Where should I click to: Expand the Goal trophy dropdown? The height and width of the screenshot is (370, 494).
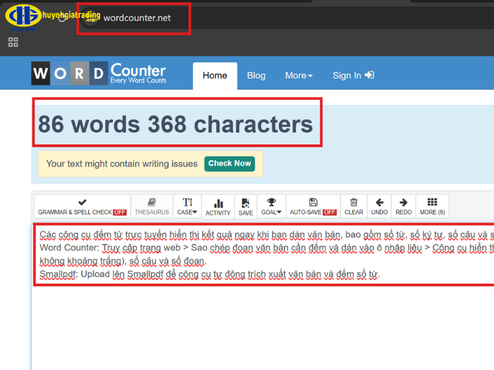pos(271,207)
